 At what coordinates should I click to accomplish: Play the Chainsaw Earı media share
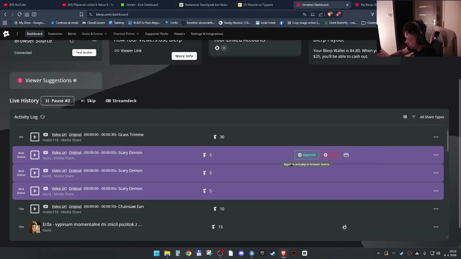(x=35, y=209)
